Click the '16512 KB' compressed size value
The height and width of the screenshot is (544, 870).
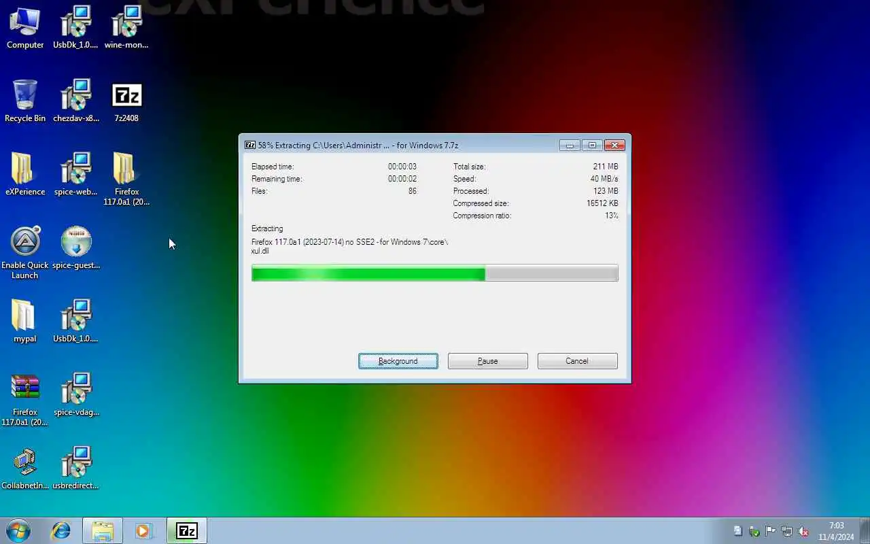pos(602,203)
